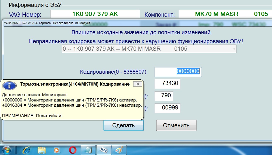Switch to the notepad window in taskbar
The width and height of the screenshot is (272, 155).
[x=88, y=150]
